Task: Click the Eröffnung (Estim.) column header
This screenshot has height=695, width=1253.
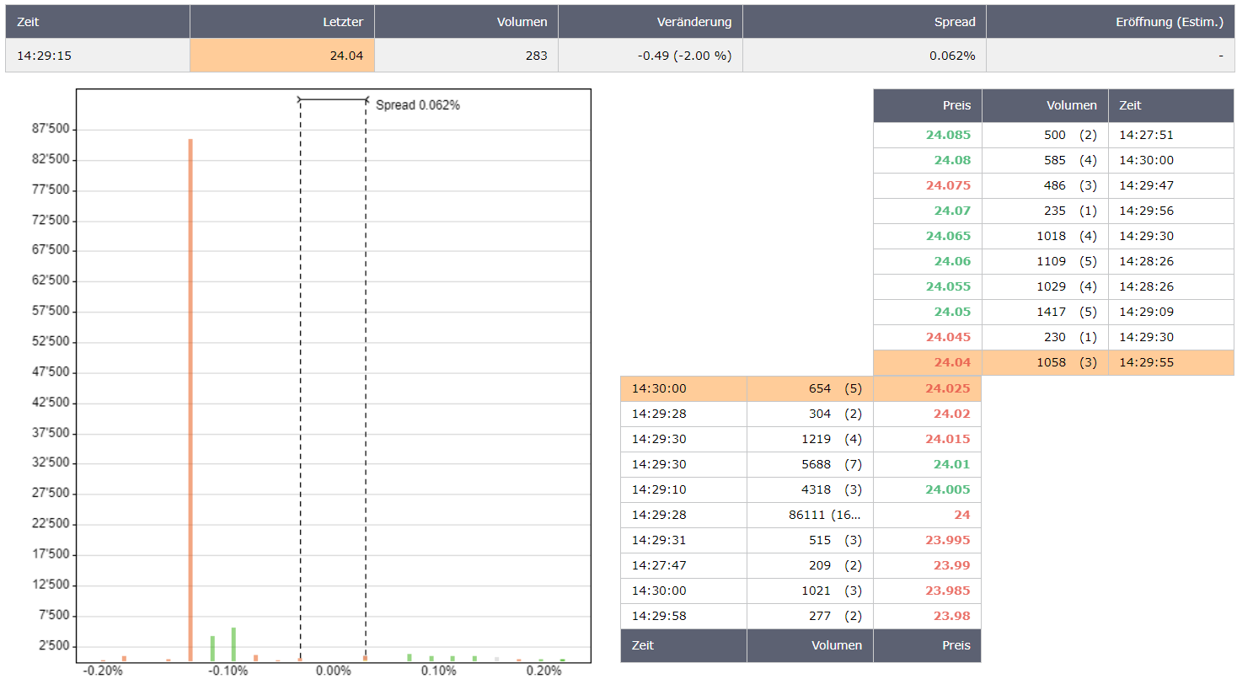Action: pyautogui.click(x=1169, y=22)
